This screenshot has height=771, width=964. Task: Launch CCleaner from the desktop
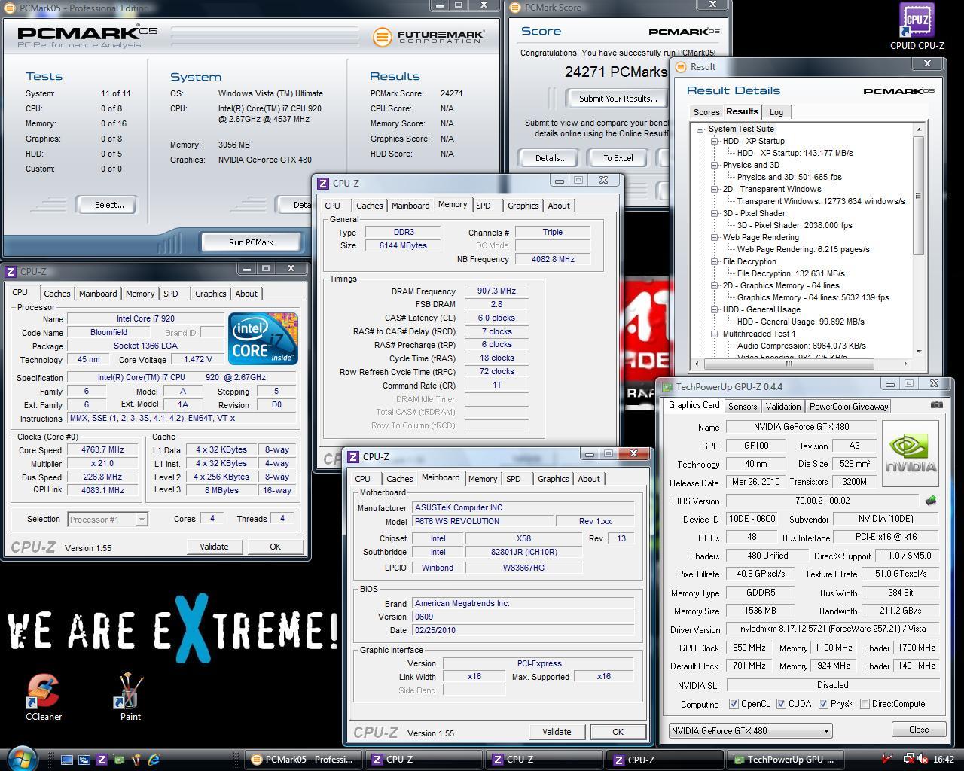pos(43,696)
